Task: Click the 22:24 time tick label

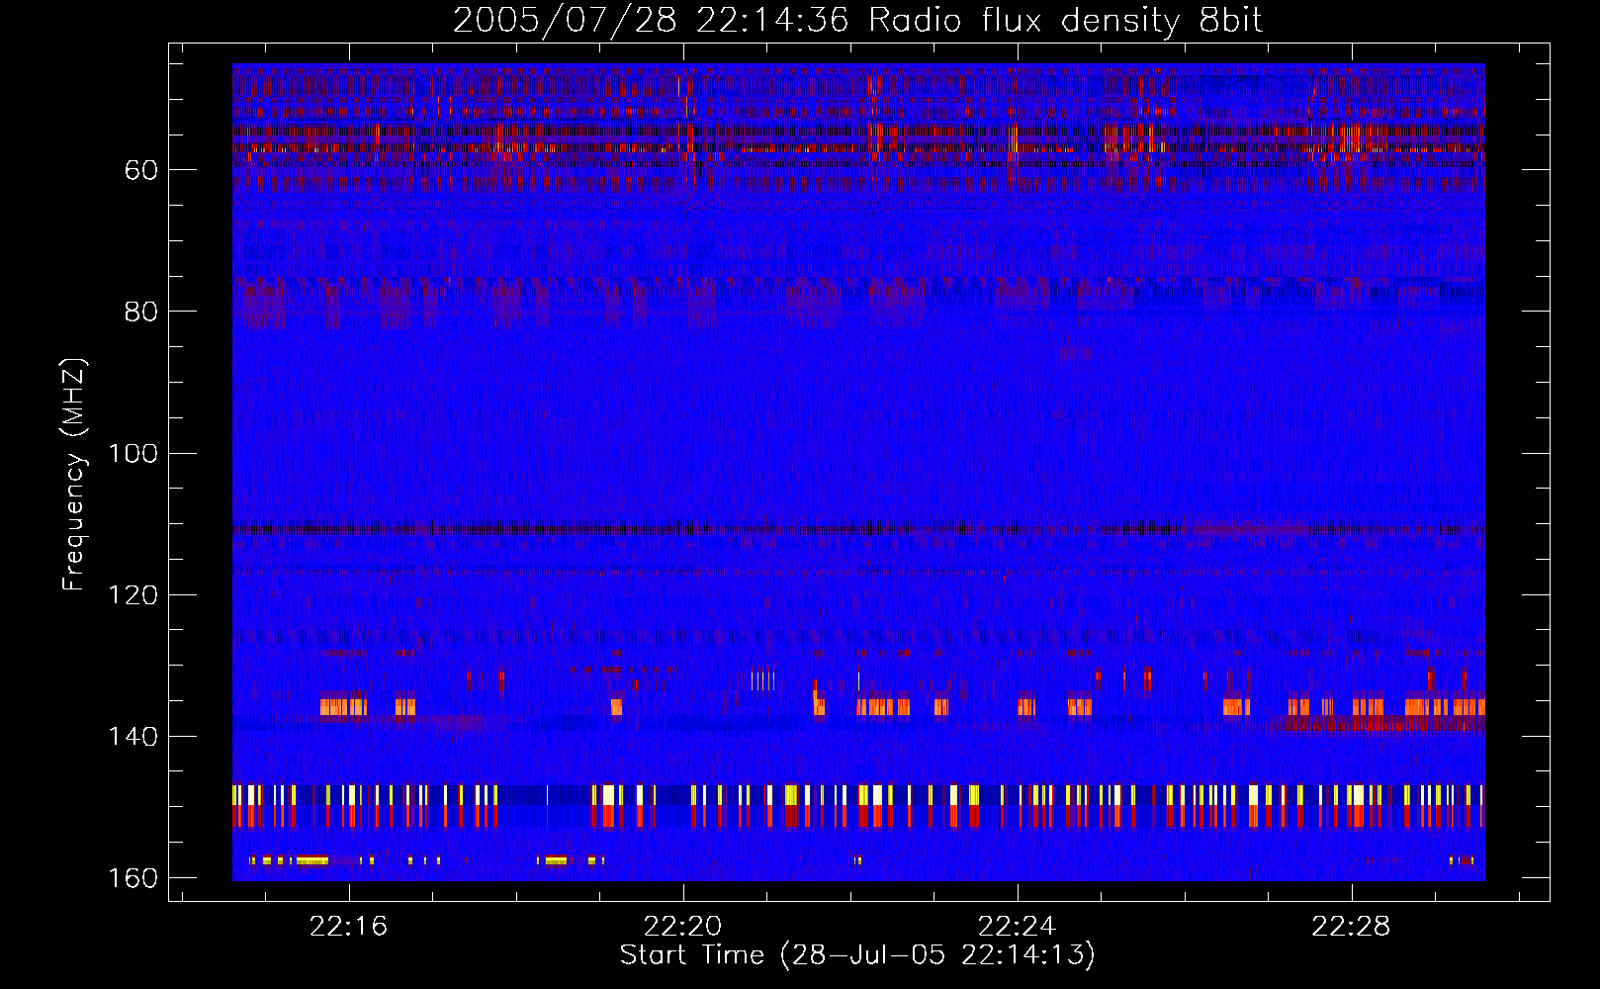Action: coord(1017,927)
